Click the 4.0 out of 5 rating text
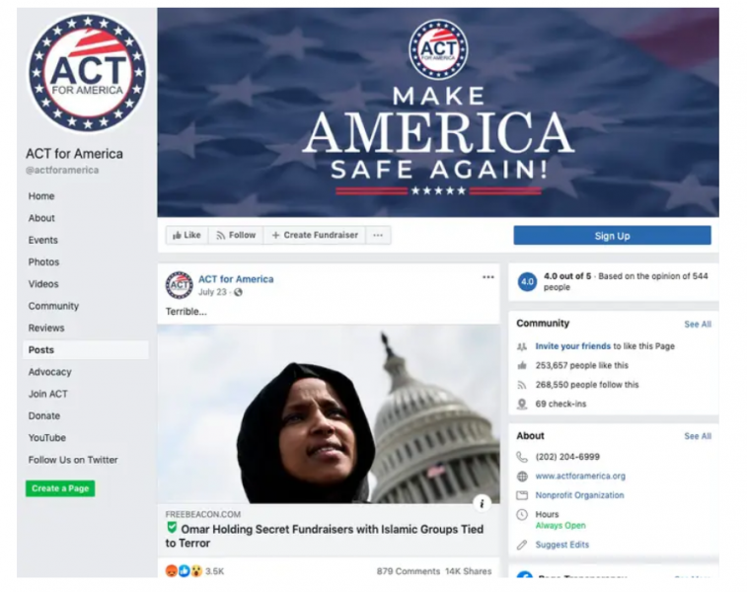The height and width of the screenshot is (592, 747). (x=567, y=275)
